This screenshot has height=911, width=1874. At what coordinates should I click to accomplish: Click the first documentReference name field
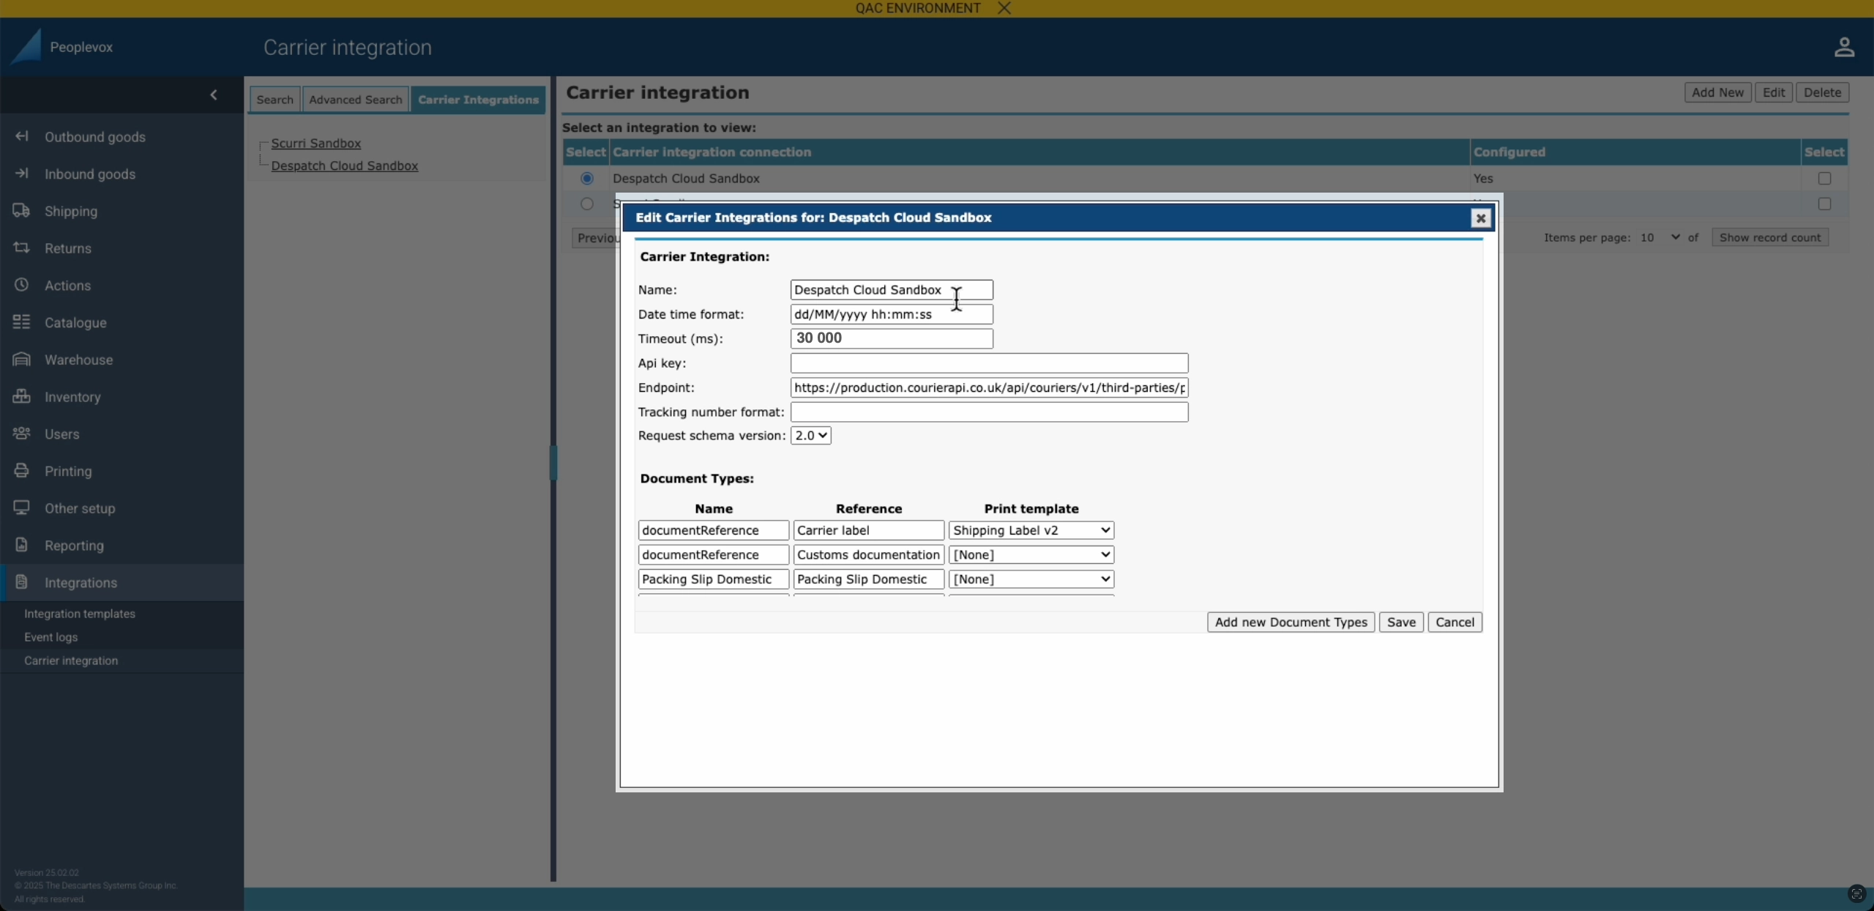point(713,530)
